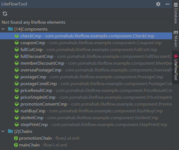Screen dimensions: 179x150
Task: Click the P icon next to promotionChain
Action: click(16, 138)
